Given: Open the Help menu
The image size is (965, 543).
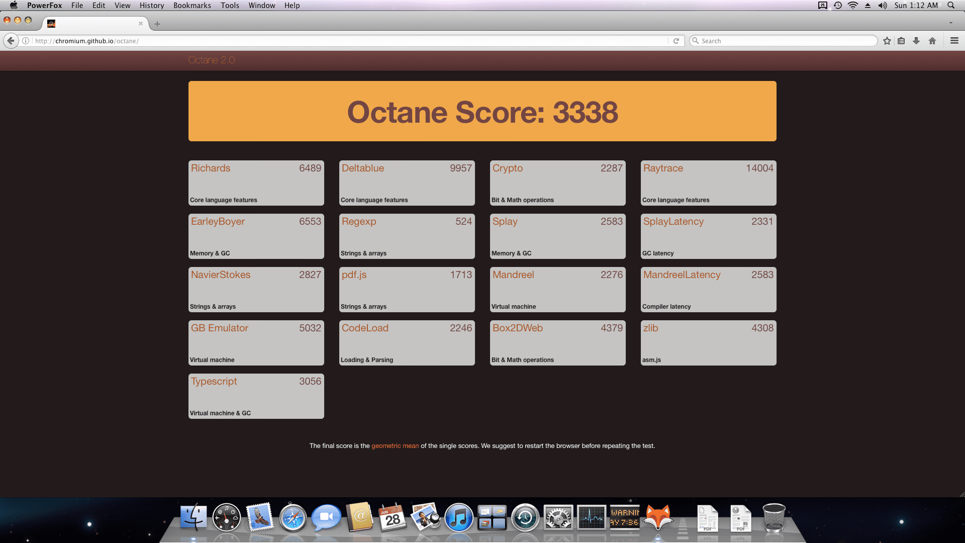Looking at the screenshot, I should [x=292, y=6].
